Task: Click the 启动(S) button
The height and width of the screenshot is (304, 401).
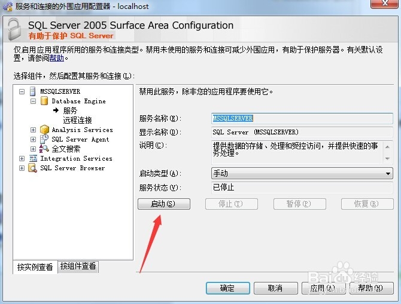Action: [x=164, y=204]
